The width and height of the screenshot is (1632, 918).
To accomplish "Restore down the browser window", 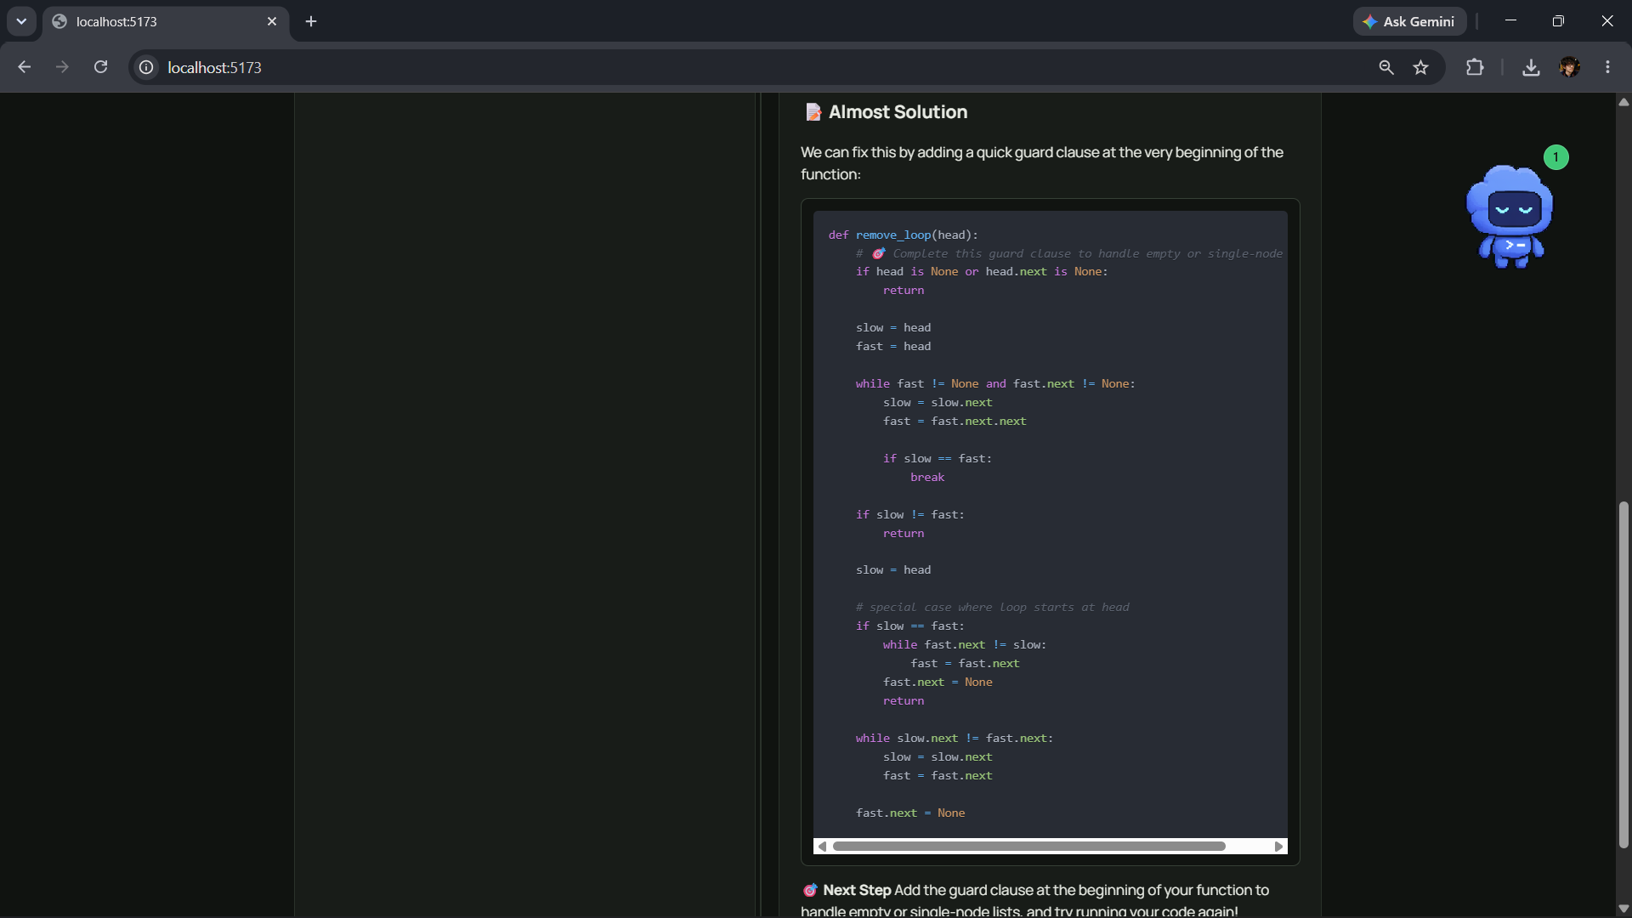I will 1558,21.
